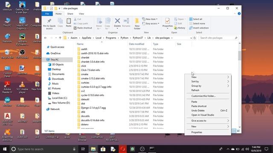
Task: Refresh the address bar location
Action: 195,38
